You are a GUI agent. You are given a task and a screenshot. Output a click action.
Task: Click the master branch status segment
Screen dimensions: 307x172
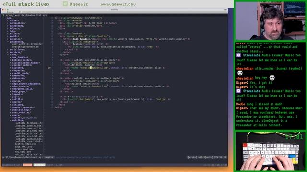pos(49,157)
